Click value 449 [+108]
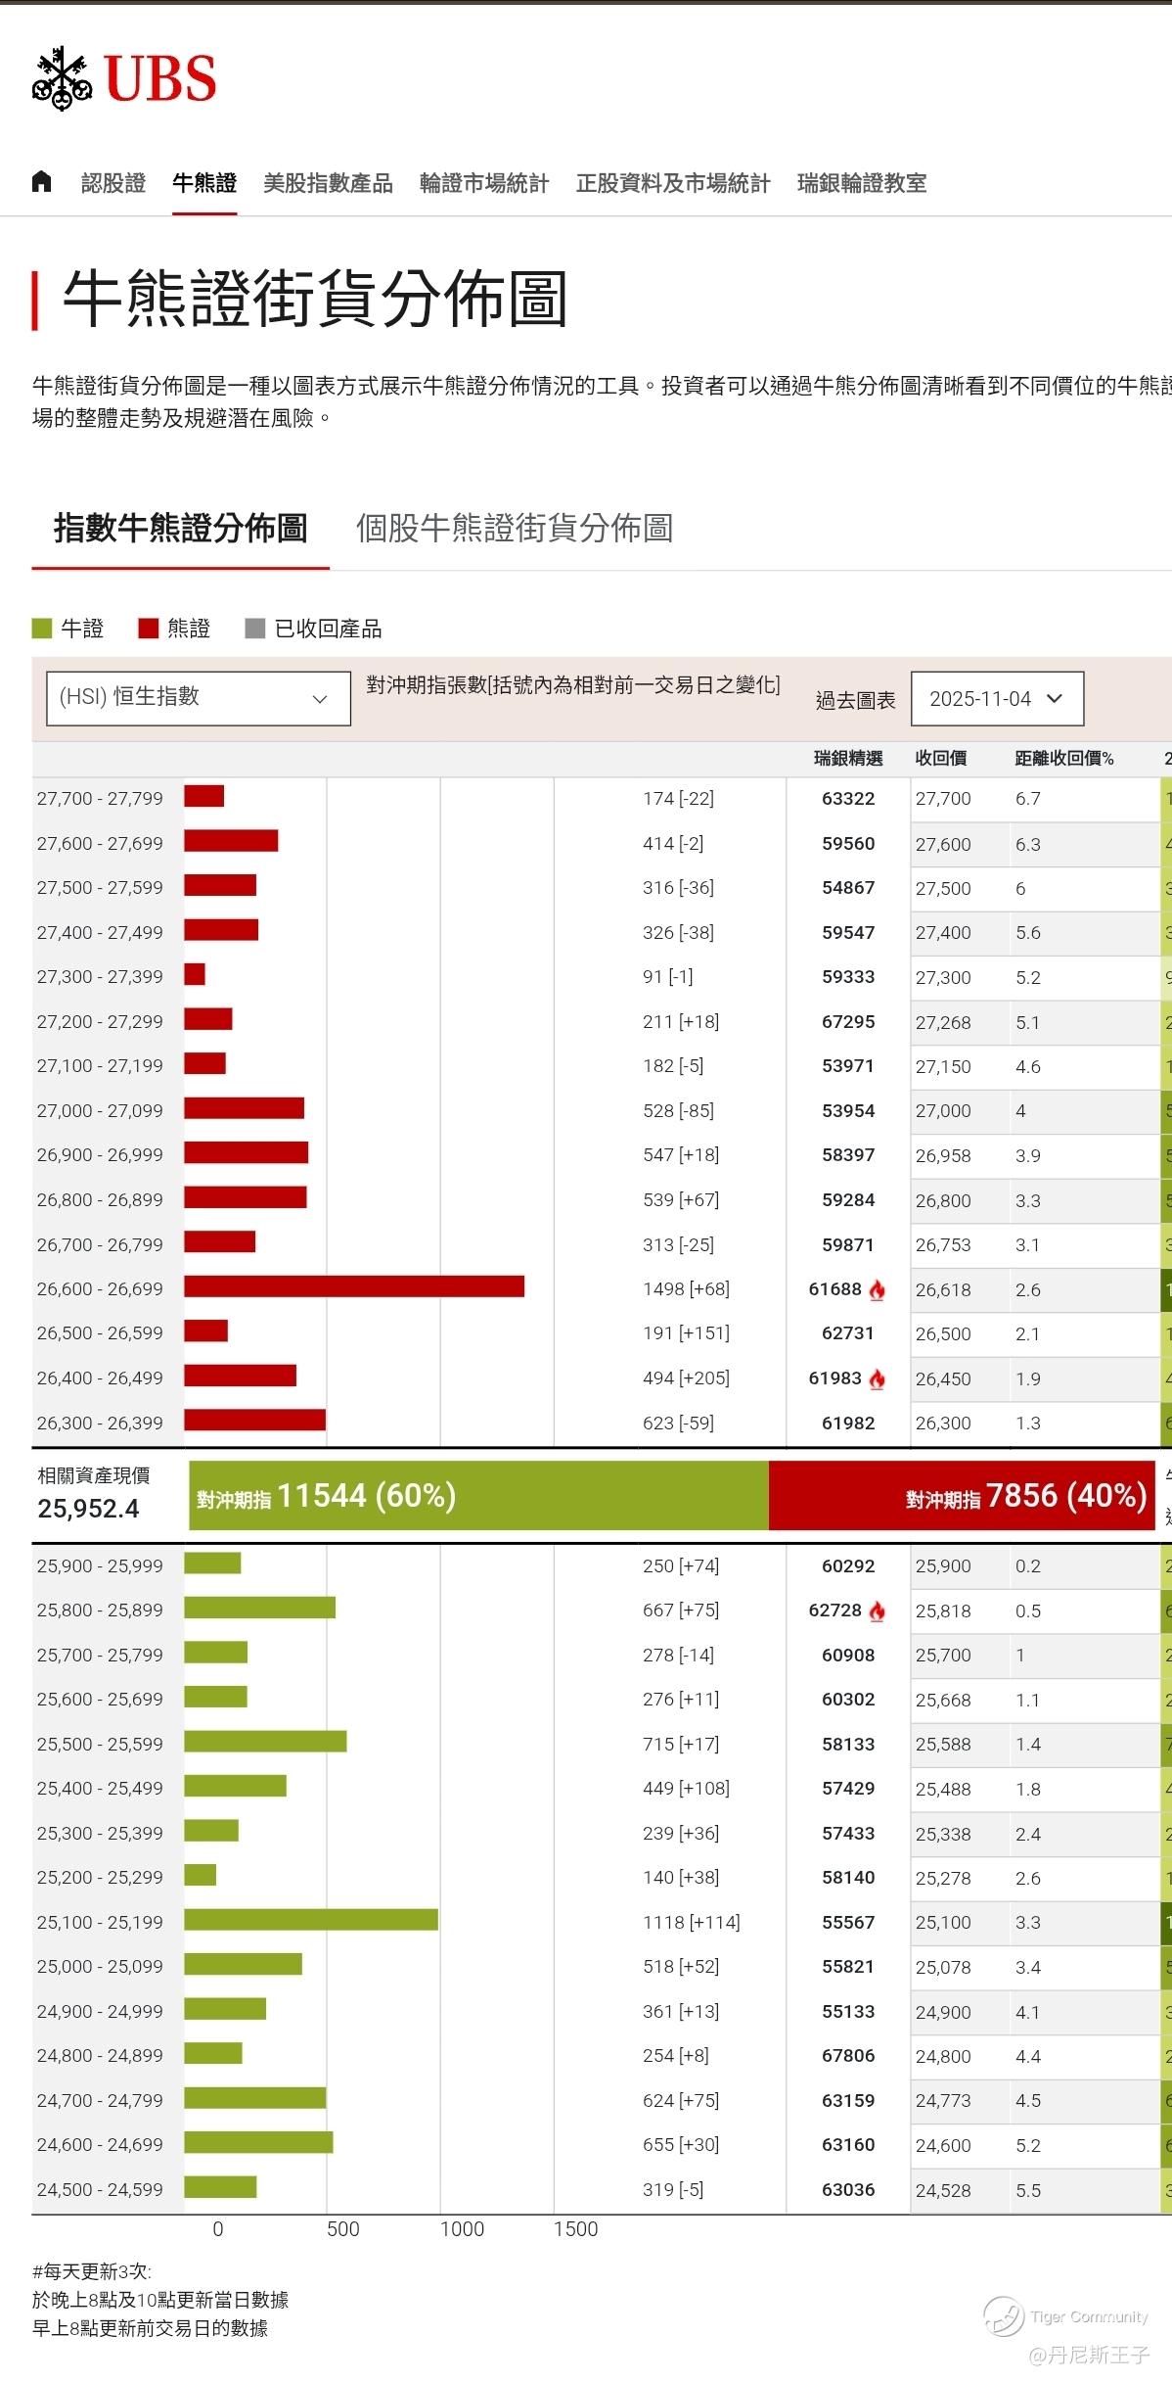This screenshot has height=2381, width=1172. click(687, 1789)
